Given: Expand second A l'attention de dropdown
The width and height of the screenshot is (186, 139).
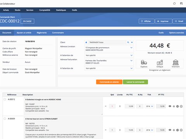Looking at the screenshot, I should [131, 68].
